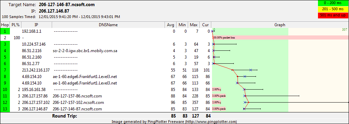The image size is (349, 124).
Task: Click hop 11 max value 228
Action: (x=195, y=96)
